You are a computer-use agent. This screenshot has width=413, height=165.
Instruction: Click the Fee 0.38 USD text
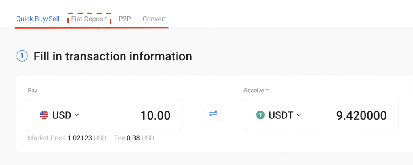tap(134, 138)
